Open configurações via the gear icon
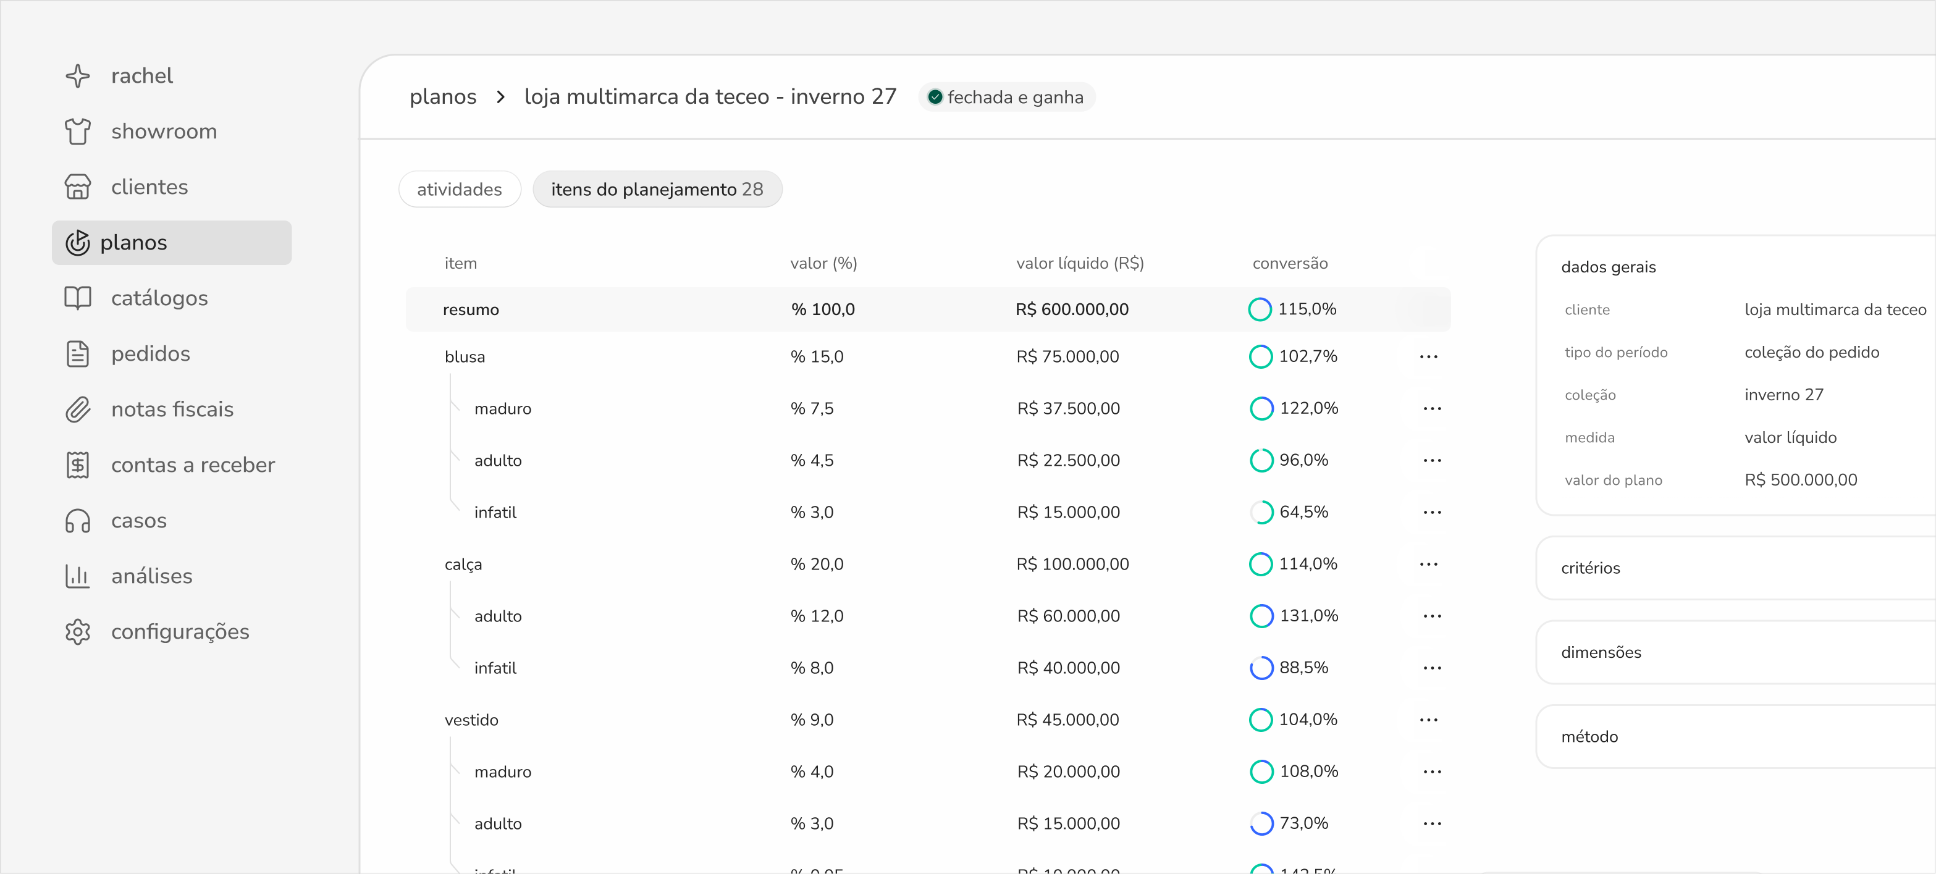 tap(77, 632)
